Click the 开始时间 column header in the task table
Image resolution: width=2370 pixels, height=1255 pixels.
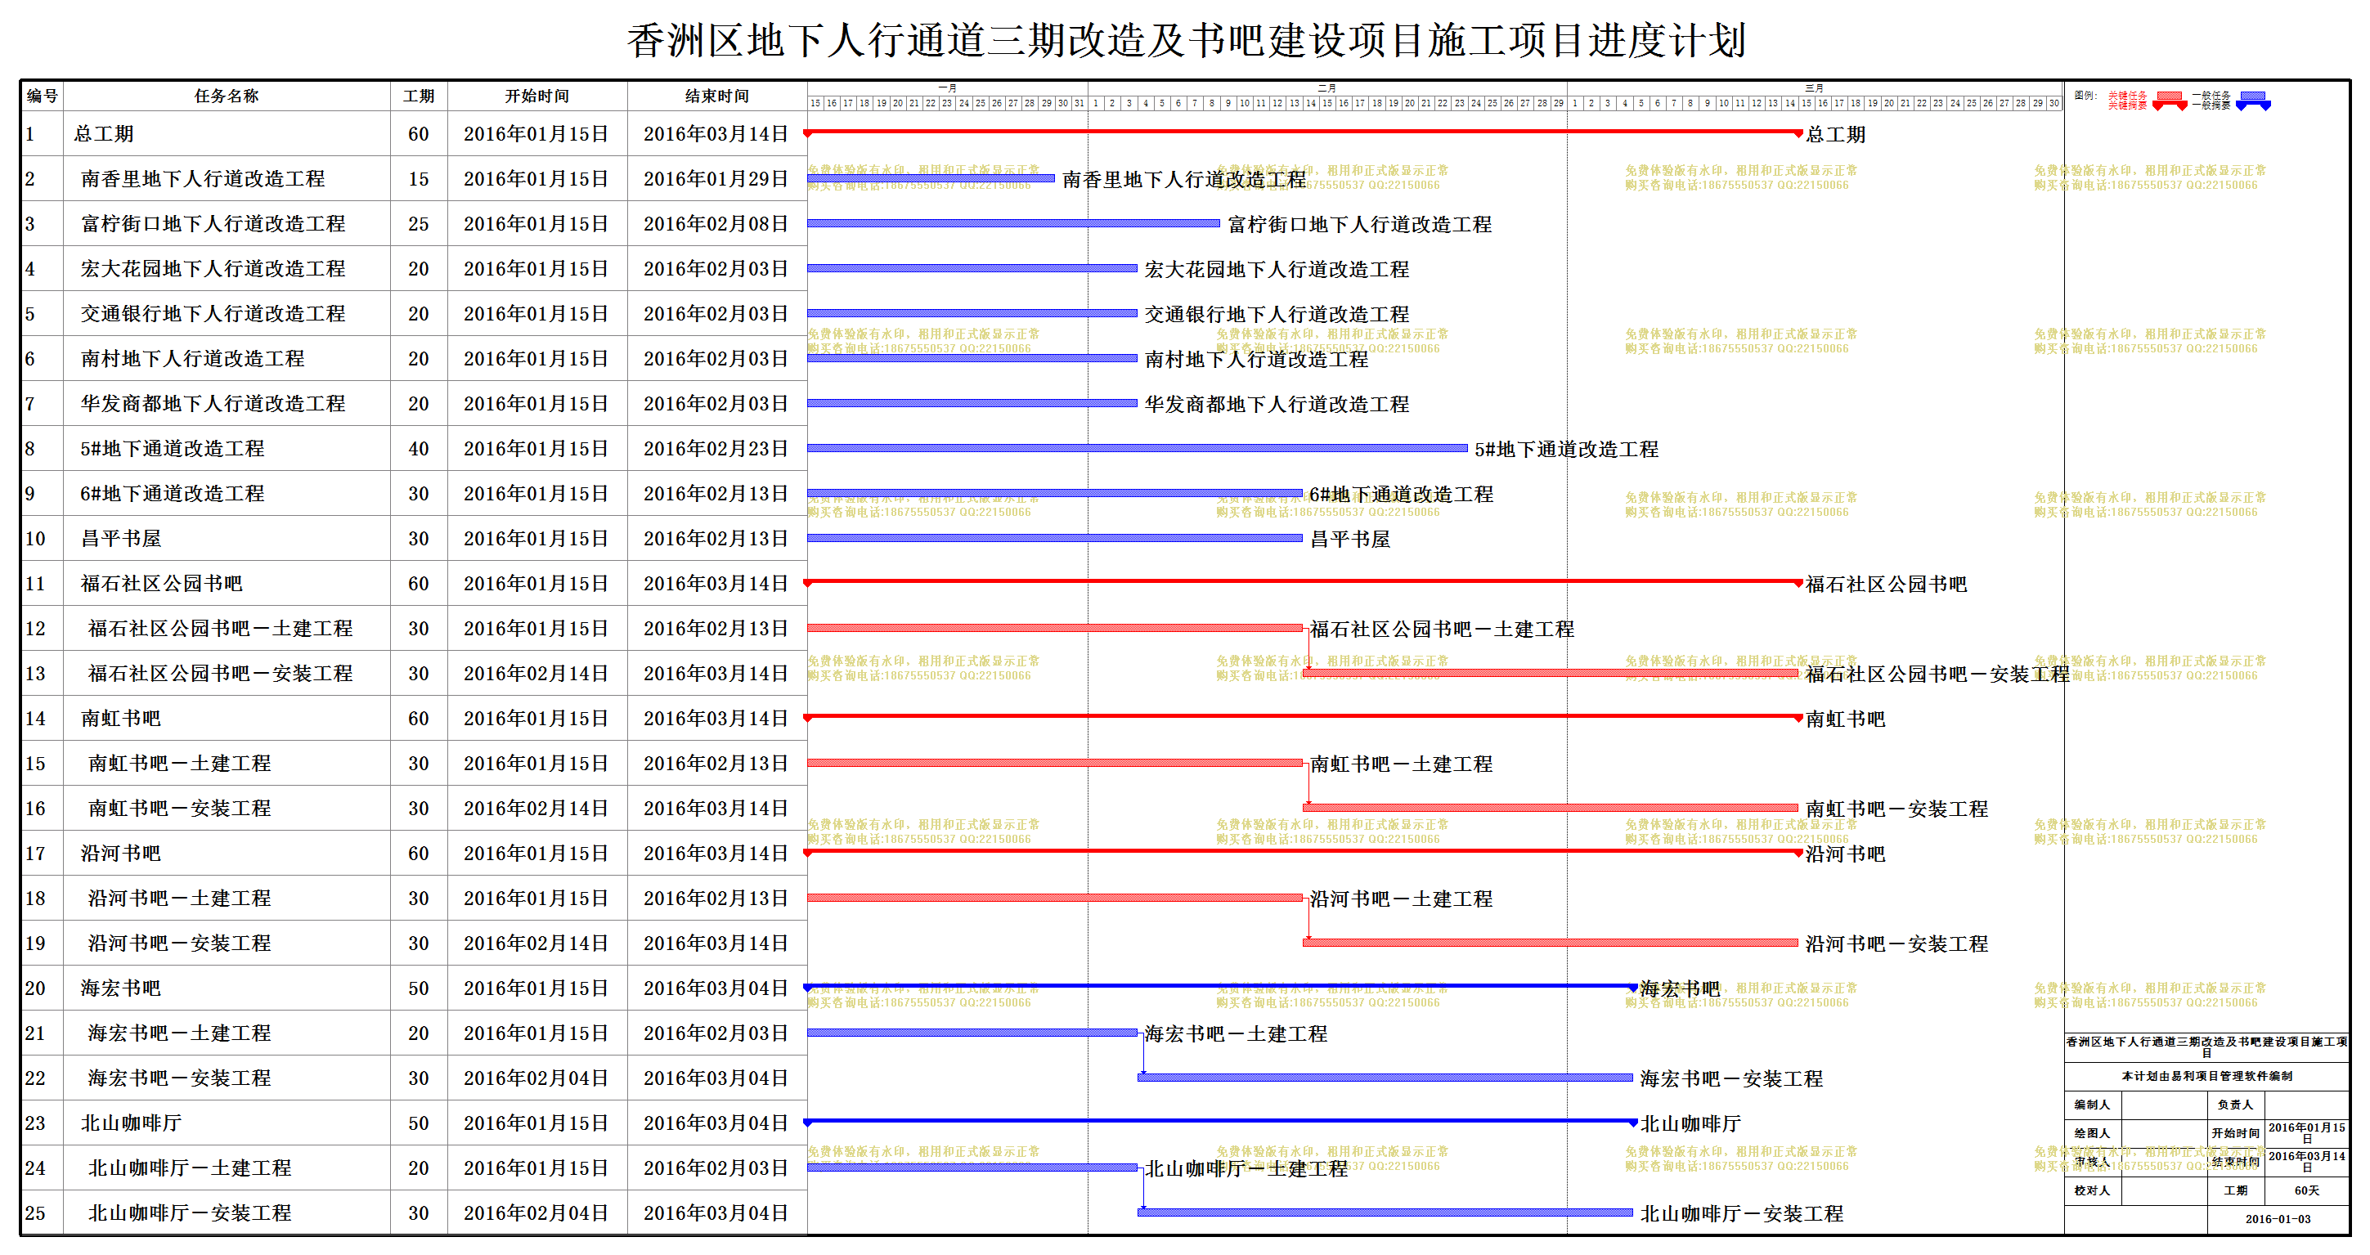click(x=537, y=96)
